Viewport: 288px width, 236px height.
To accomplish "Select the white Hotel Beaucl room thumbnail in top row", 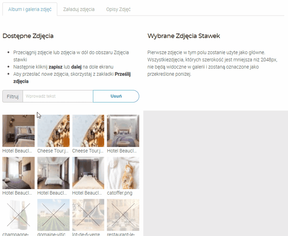I will (x=123, y=131).
